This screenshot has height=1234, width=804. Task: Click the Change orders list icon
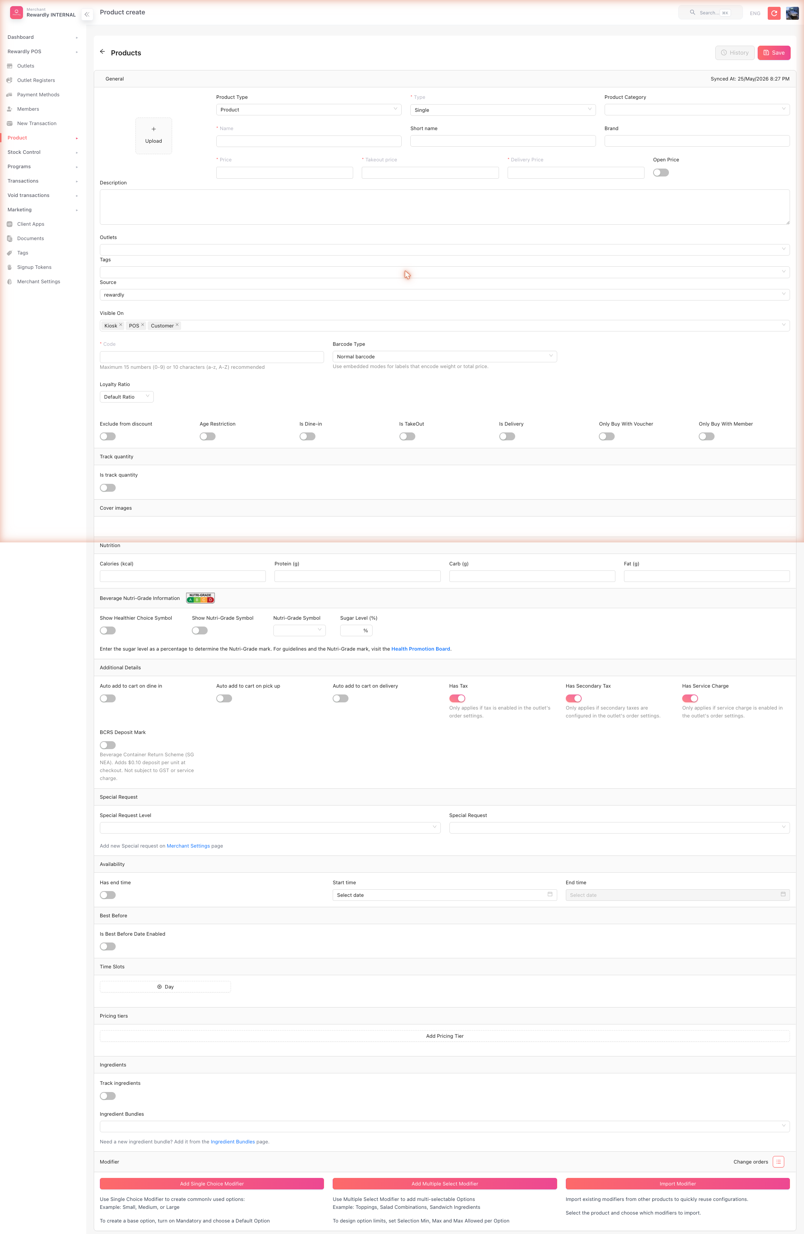tap(778, 1161)
